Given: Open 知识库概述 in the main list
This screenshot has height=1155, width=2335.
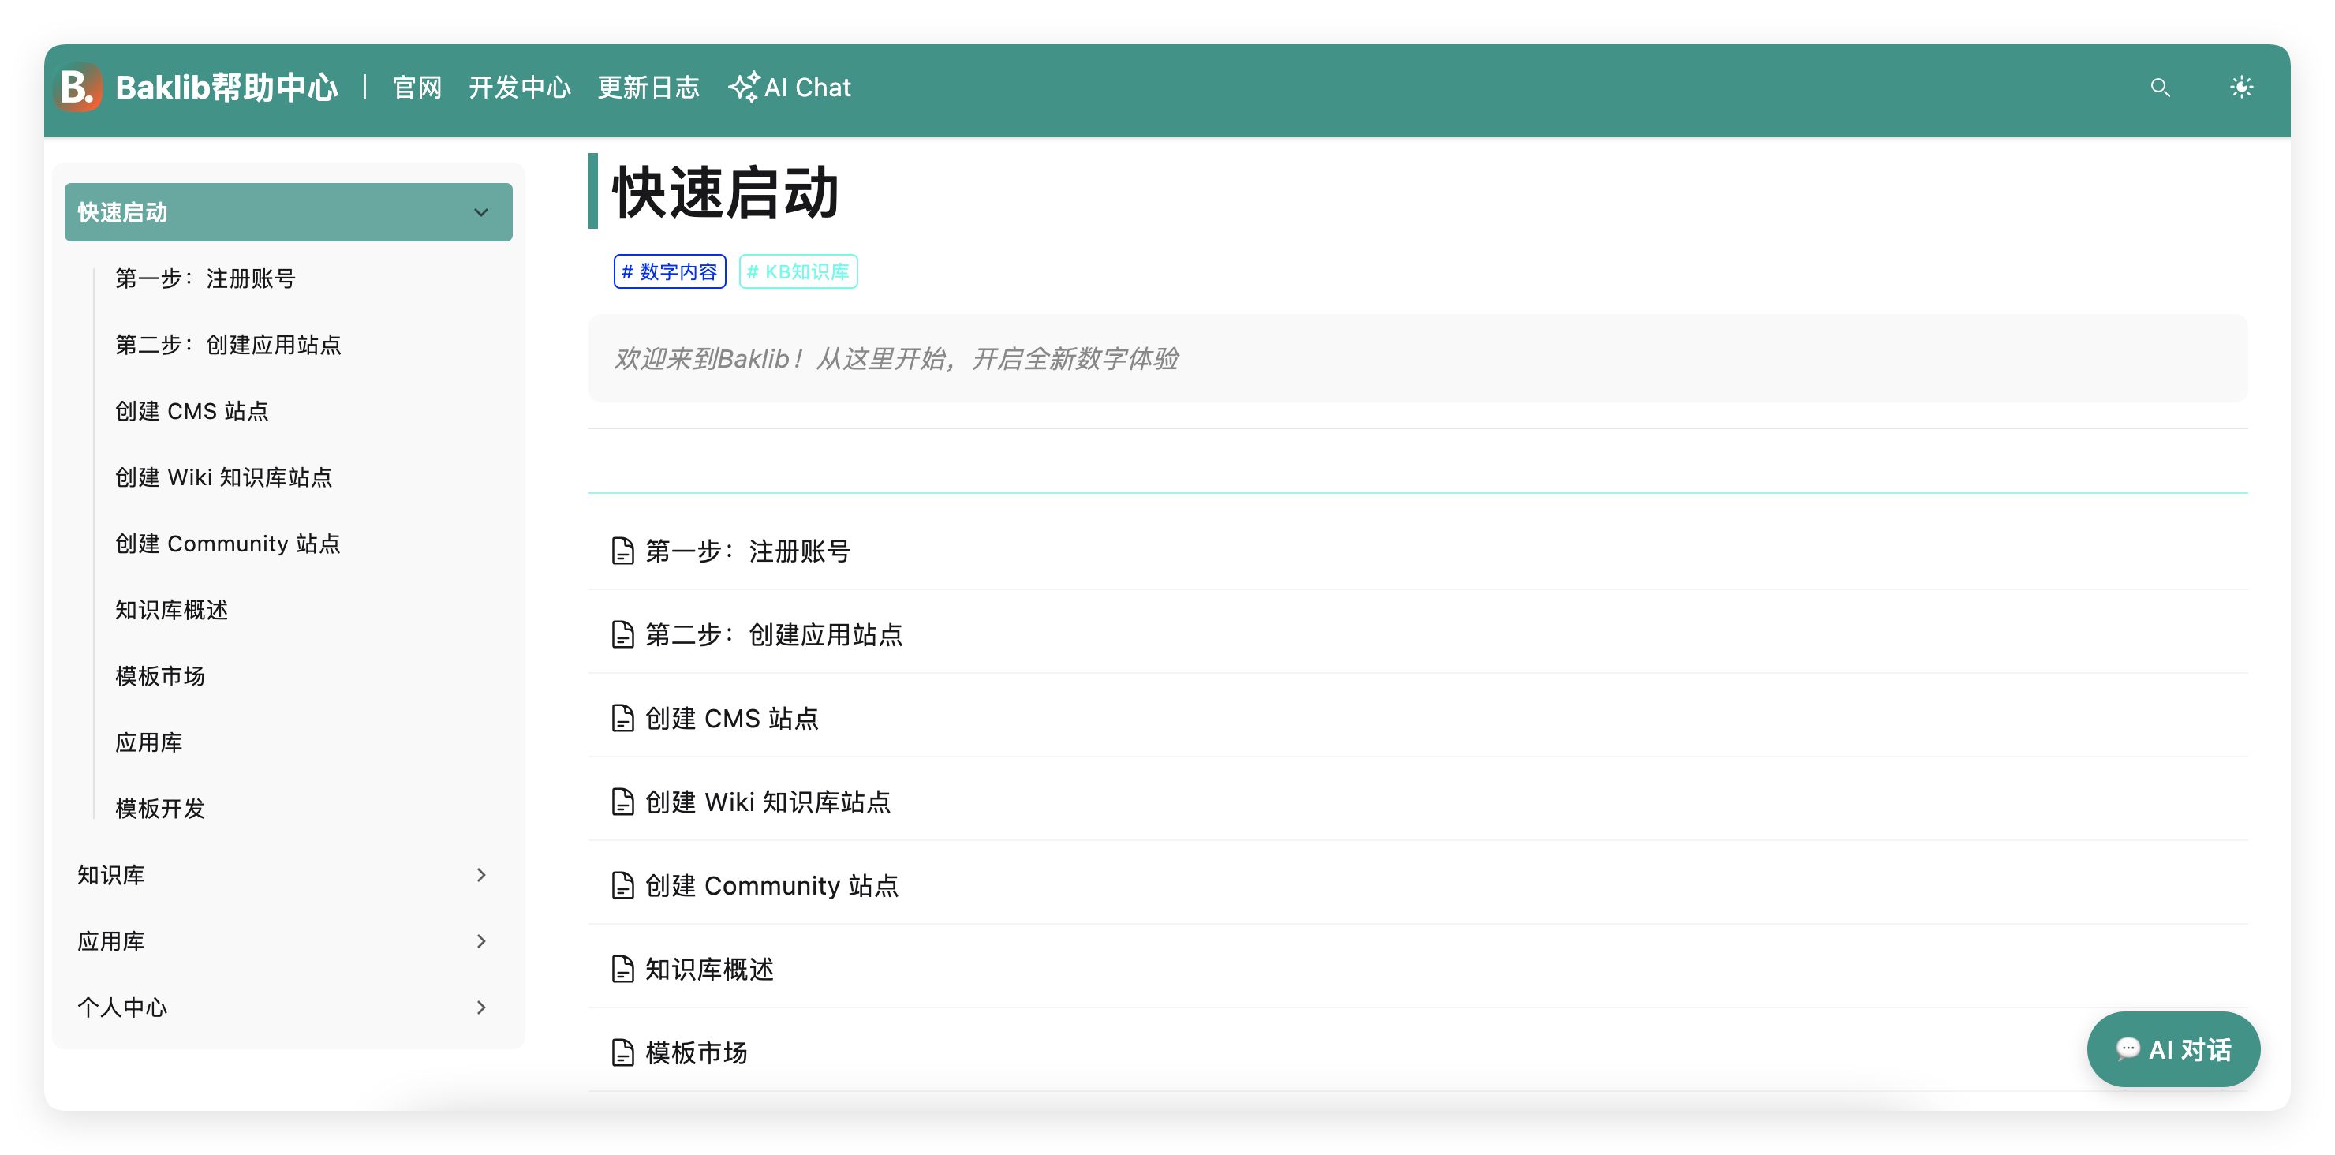Looking at the screenshot, I should pyautogui.click(x=710, y=968).
